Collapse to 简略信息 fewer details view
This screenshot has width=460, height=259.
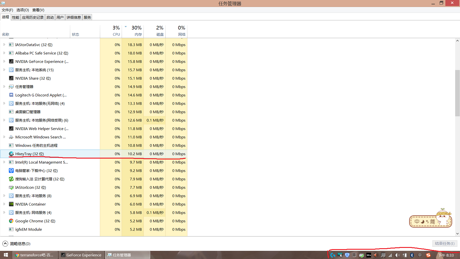point(16,244)
